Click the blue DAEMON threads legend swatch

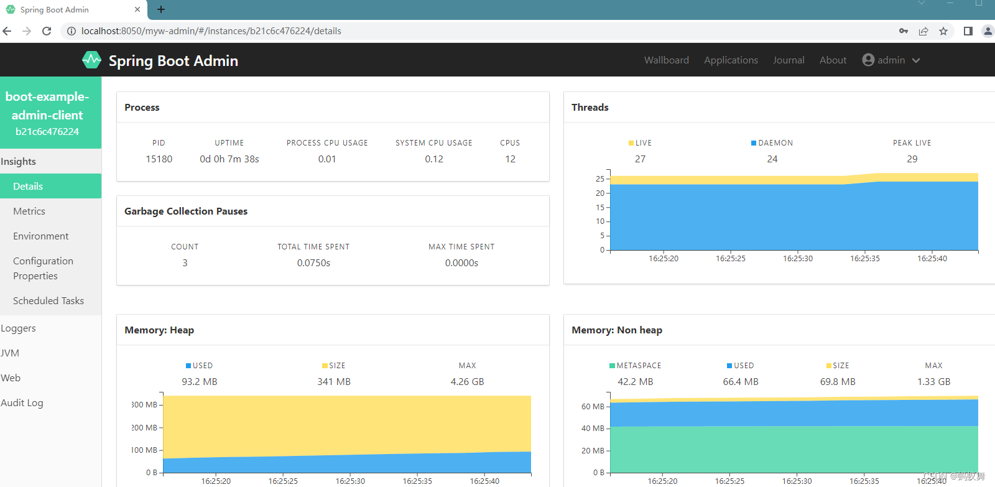pyautogui.click(x=754, y=143)
